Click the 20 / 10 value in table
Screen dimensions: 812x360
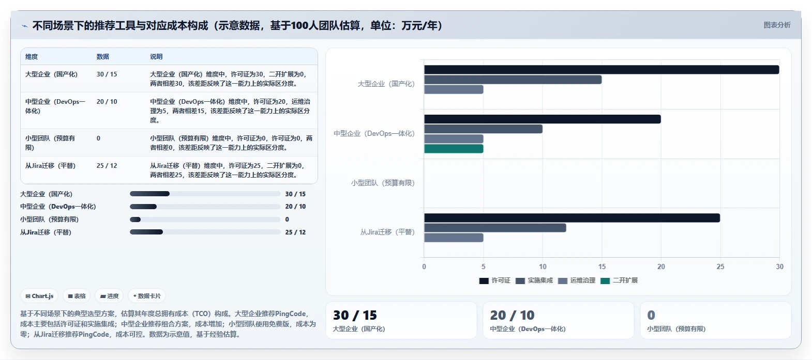click(107, 102)
